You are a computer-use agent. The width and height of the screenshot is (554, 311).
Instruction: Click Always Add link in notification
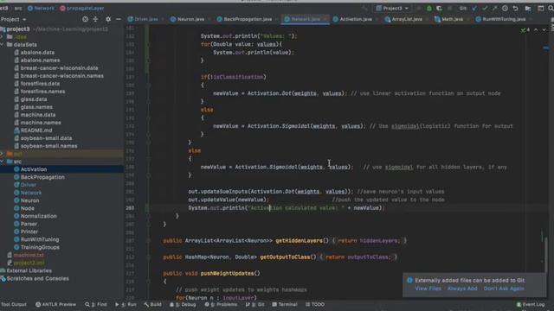click(x=462, y=289)
